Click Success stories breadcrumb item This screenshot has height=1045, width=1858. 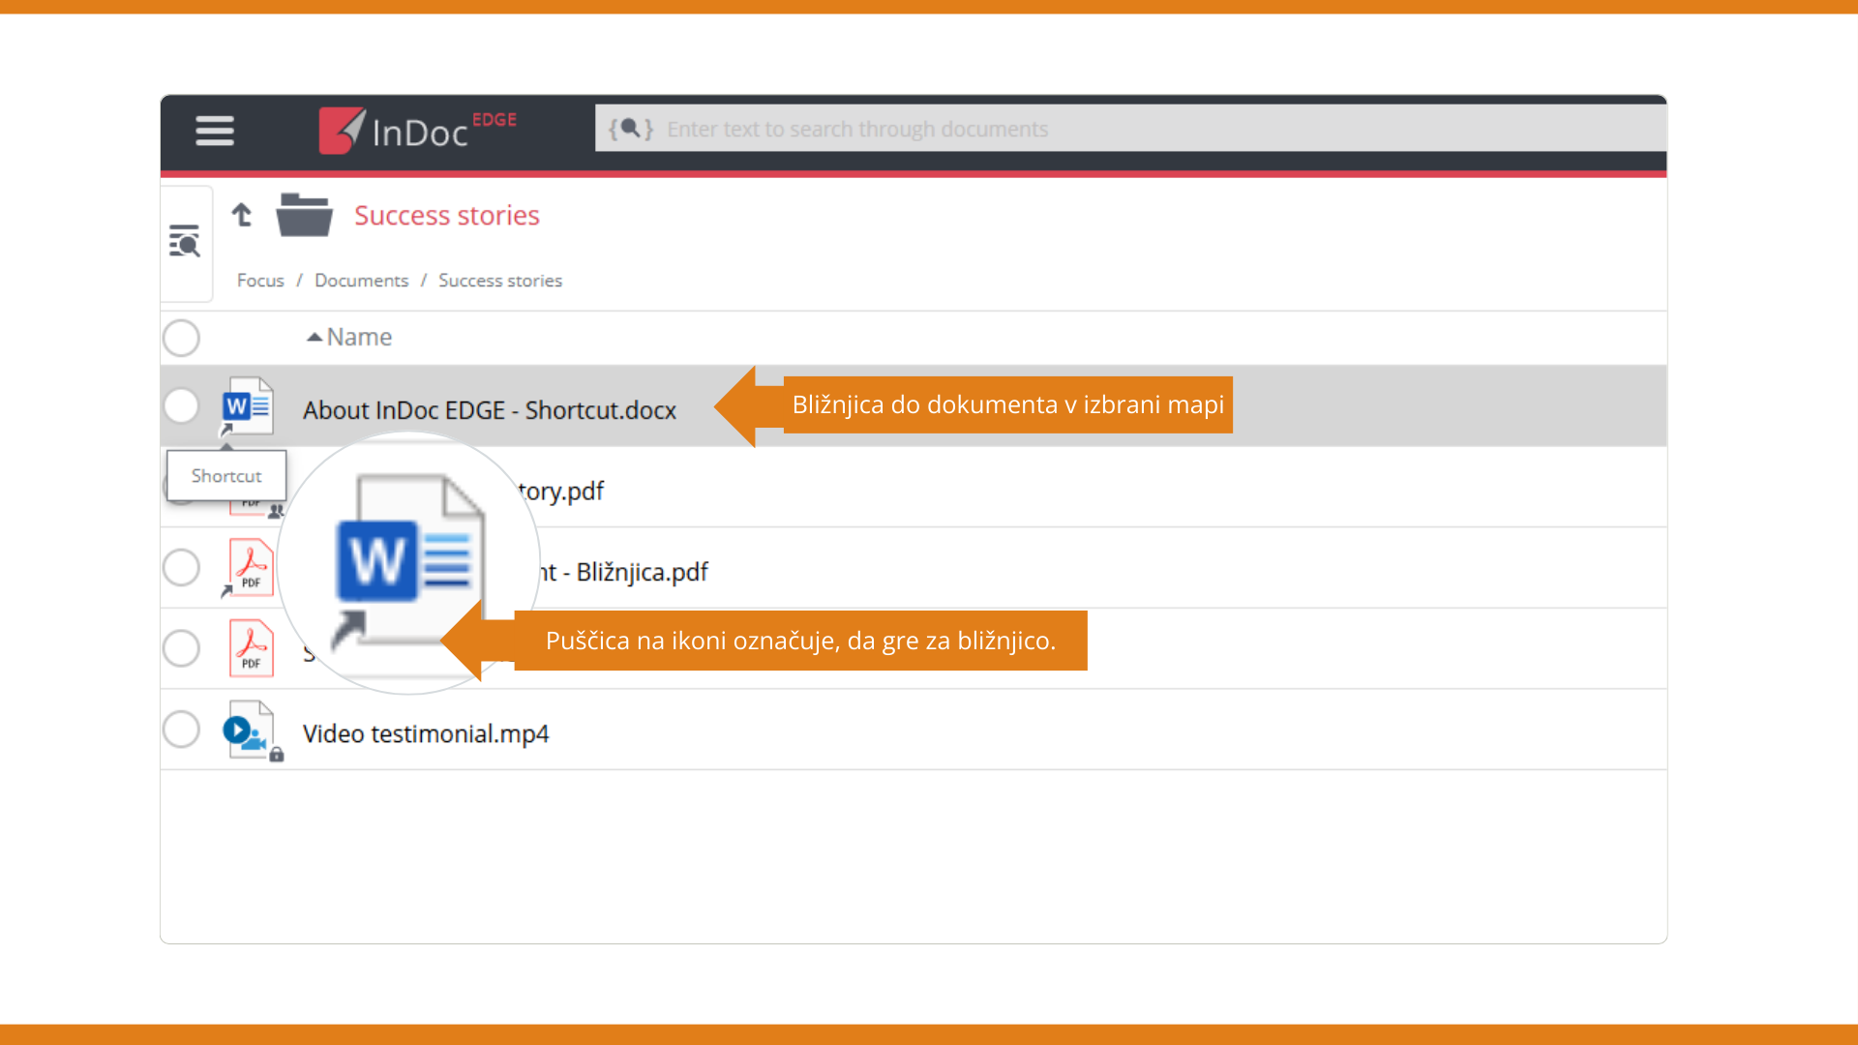pos(499,281)
